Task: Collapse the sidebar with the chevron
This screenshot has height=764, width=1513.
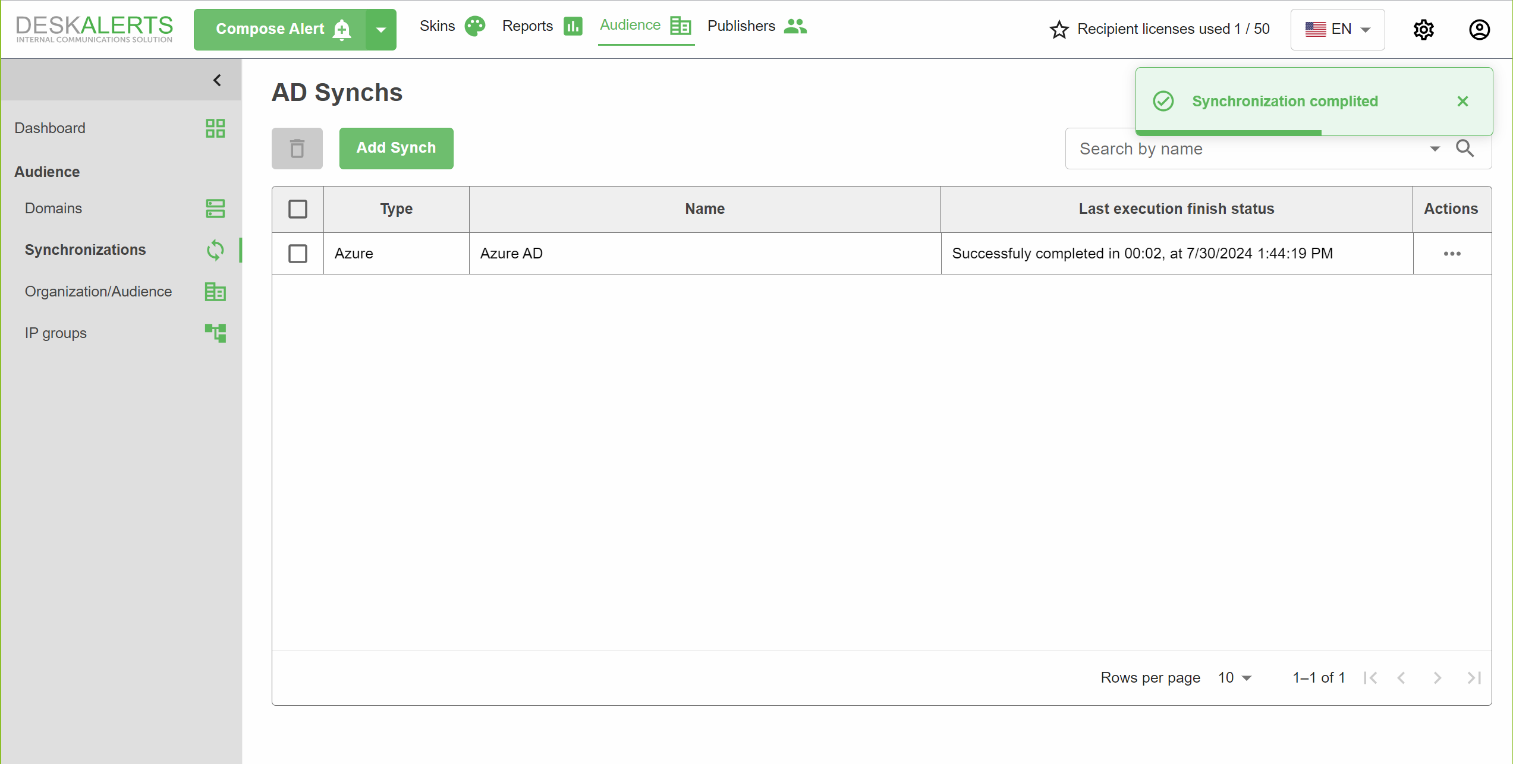Action: 217,80
